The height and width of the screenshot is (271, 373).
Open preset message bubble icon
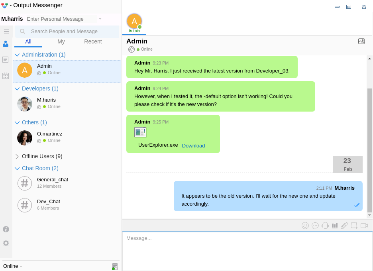(x=315, y=225)
